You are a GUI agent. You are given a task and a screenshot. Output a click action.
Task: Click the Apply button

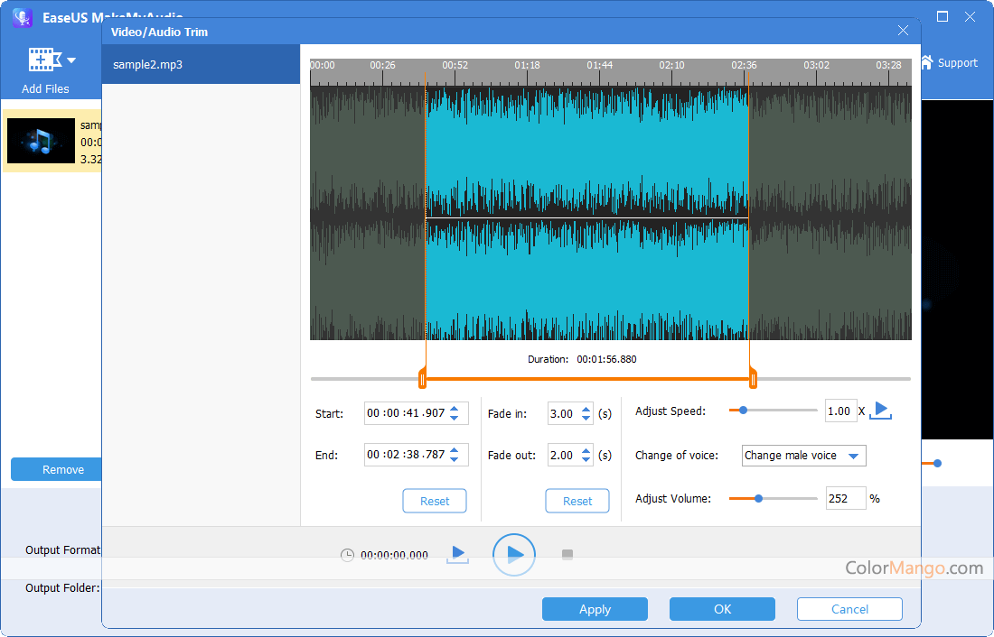[595, 609]
